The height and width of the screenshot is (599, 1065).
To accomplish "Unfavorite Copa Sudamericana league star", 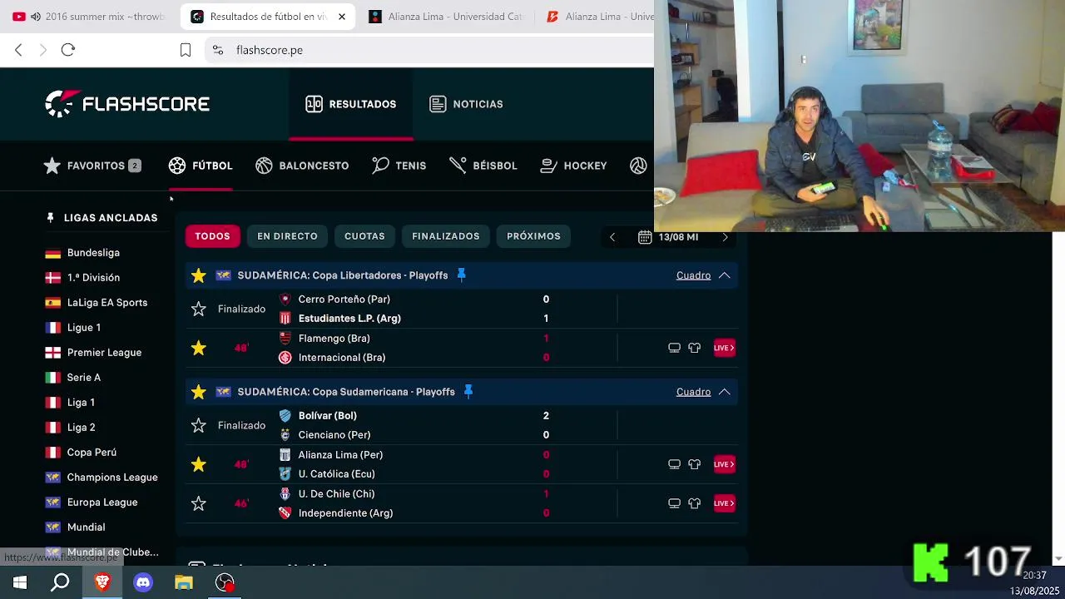I will (198, 392).
